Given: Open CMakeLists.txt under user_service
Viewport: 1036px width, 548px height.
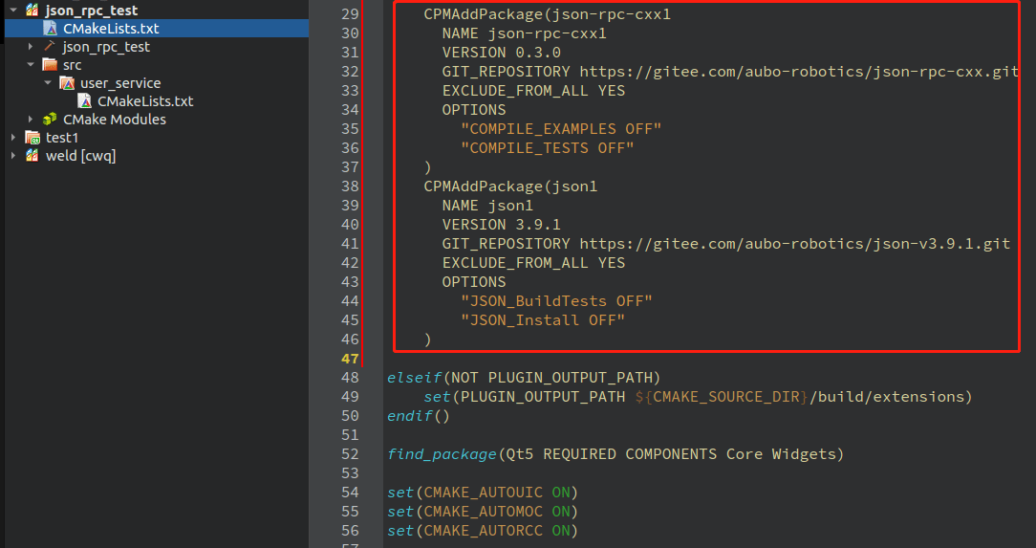Looking at the screenshot, I should pos(145,101).
